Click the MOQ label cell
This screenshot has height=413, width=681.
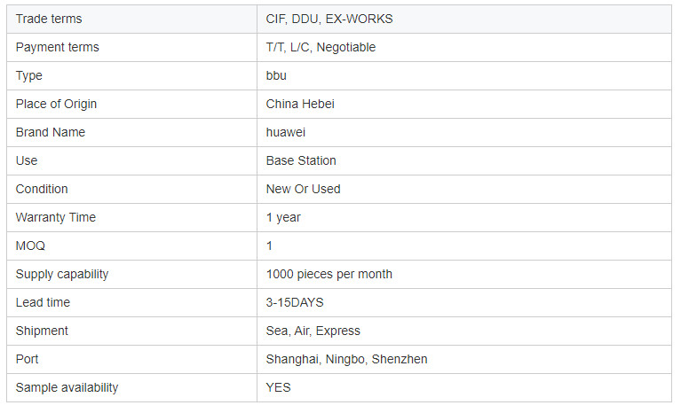click(x=29, y=245)
